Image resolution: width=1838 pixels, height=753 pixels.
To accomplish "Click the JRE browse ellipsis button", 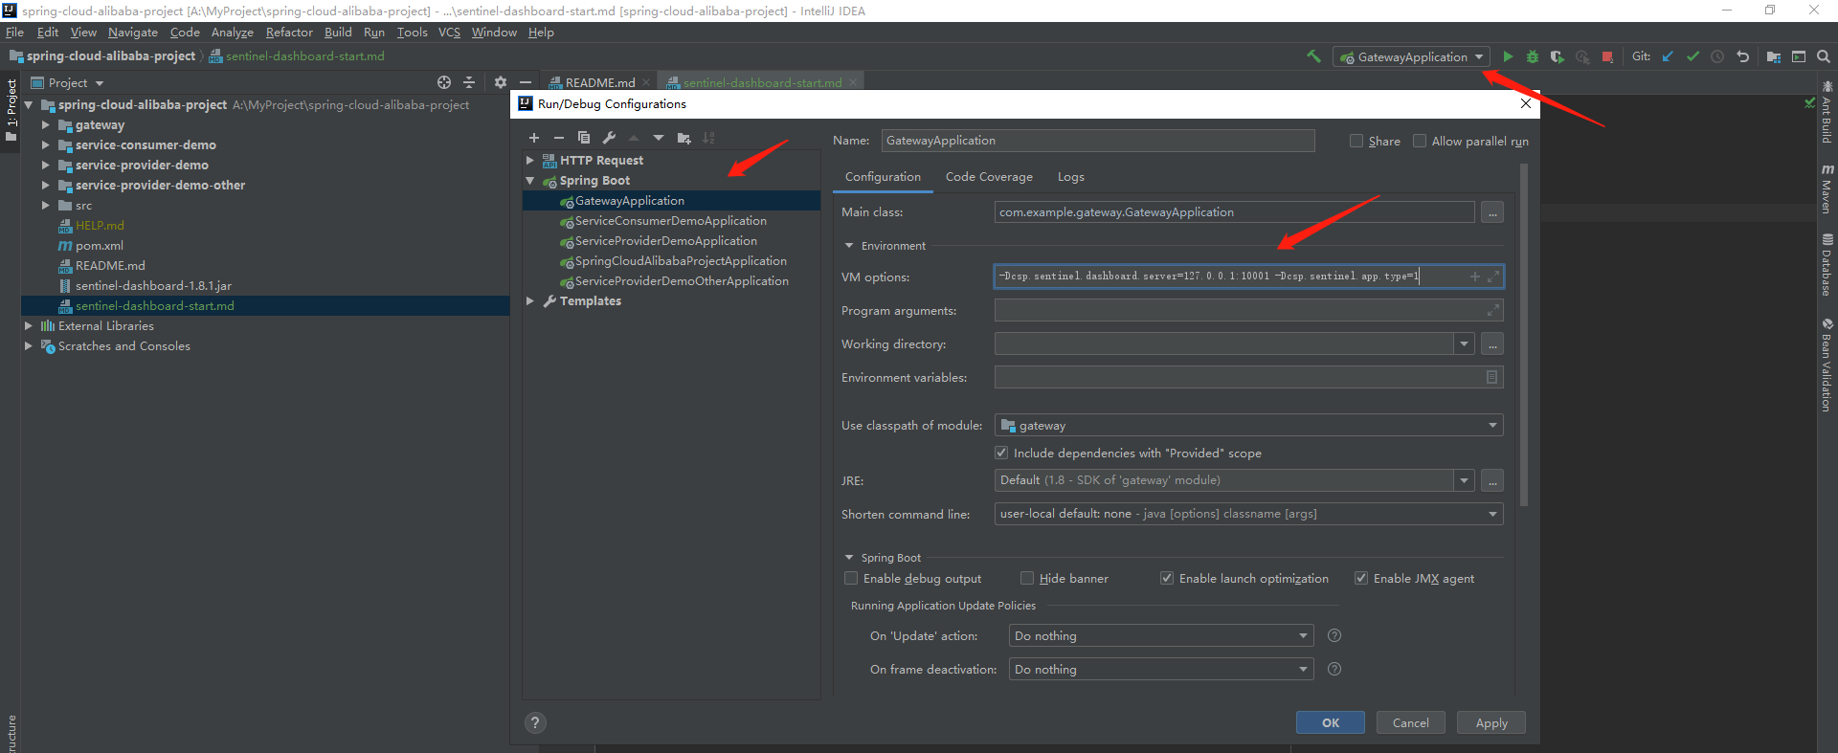I will point(1492,480).
